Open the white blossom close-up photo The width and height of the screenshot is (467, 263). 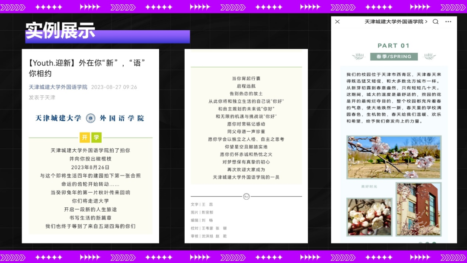coord(369,217)
